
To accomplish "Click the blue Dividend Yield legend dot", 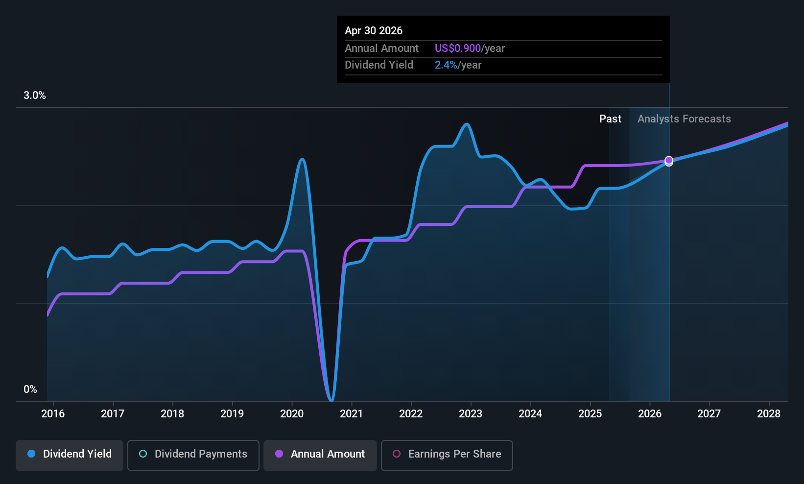I will pyautogui.click(x=31, y=454).
